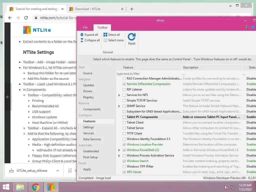Go to the Apply page
The image size is (256, 192).
[x=87, y=169]
